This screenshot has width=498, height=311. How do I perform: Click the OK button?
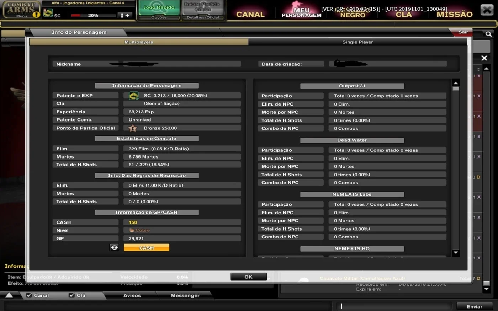[x=248, y=277]
